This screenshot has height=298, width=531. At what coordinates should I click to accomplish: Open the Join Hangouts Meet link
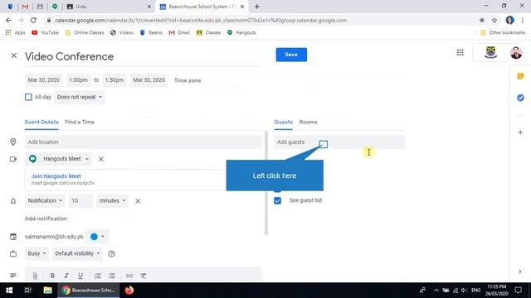coord(56,176)
